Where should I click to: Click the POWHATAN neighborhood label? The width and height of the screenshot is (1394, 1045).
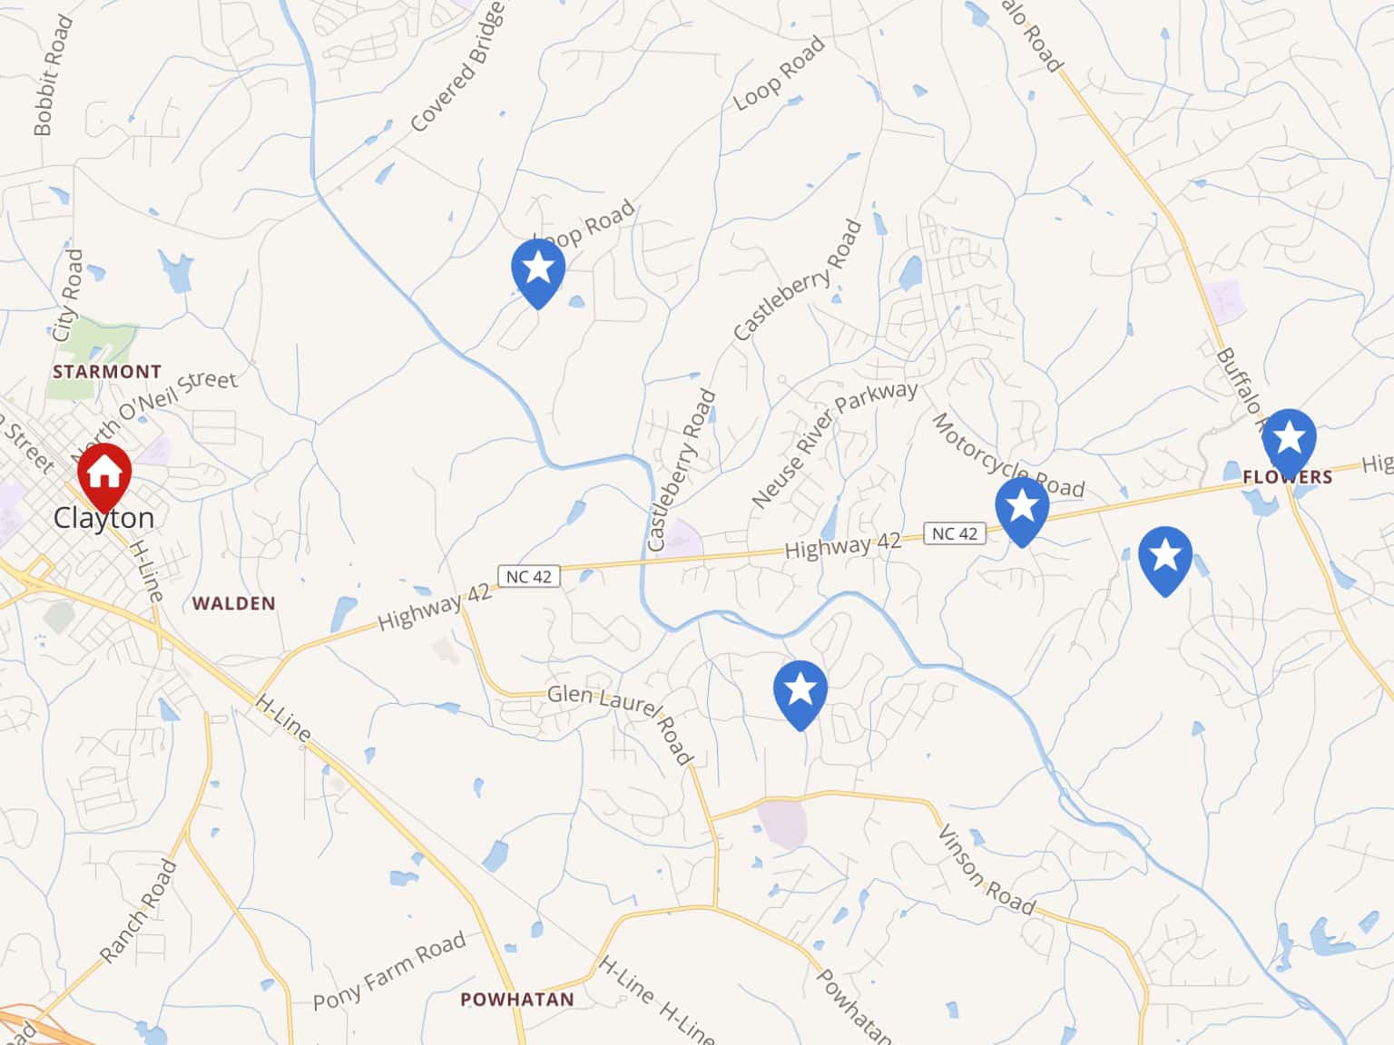pyautogui.click(x=517, y=1000)
